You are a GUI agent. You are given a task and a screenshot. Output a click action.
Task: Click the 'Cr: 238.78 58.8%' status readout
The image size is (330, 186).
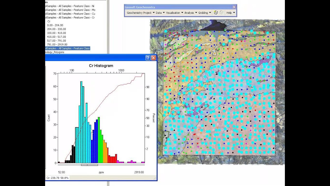point(57,178)
